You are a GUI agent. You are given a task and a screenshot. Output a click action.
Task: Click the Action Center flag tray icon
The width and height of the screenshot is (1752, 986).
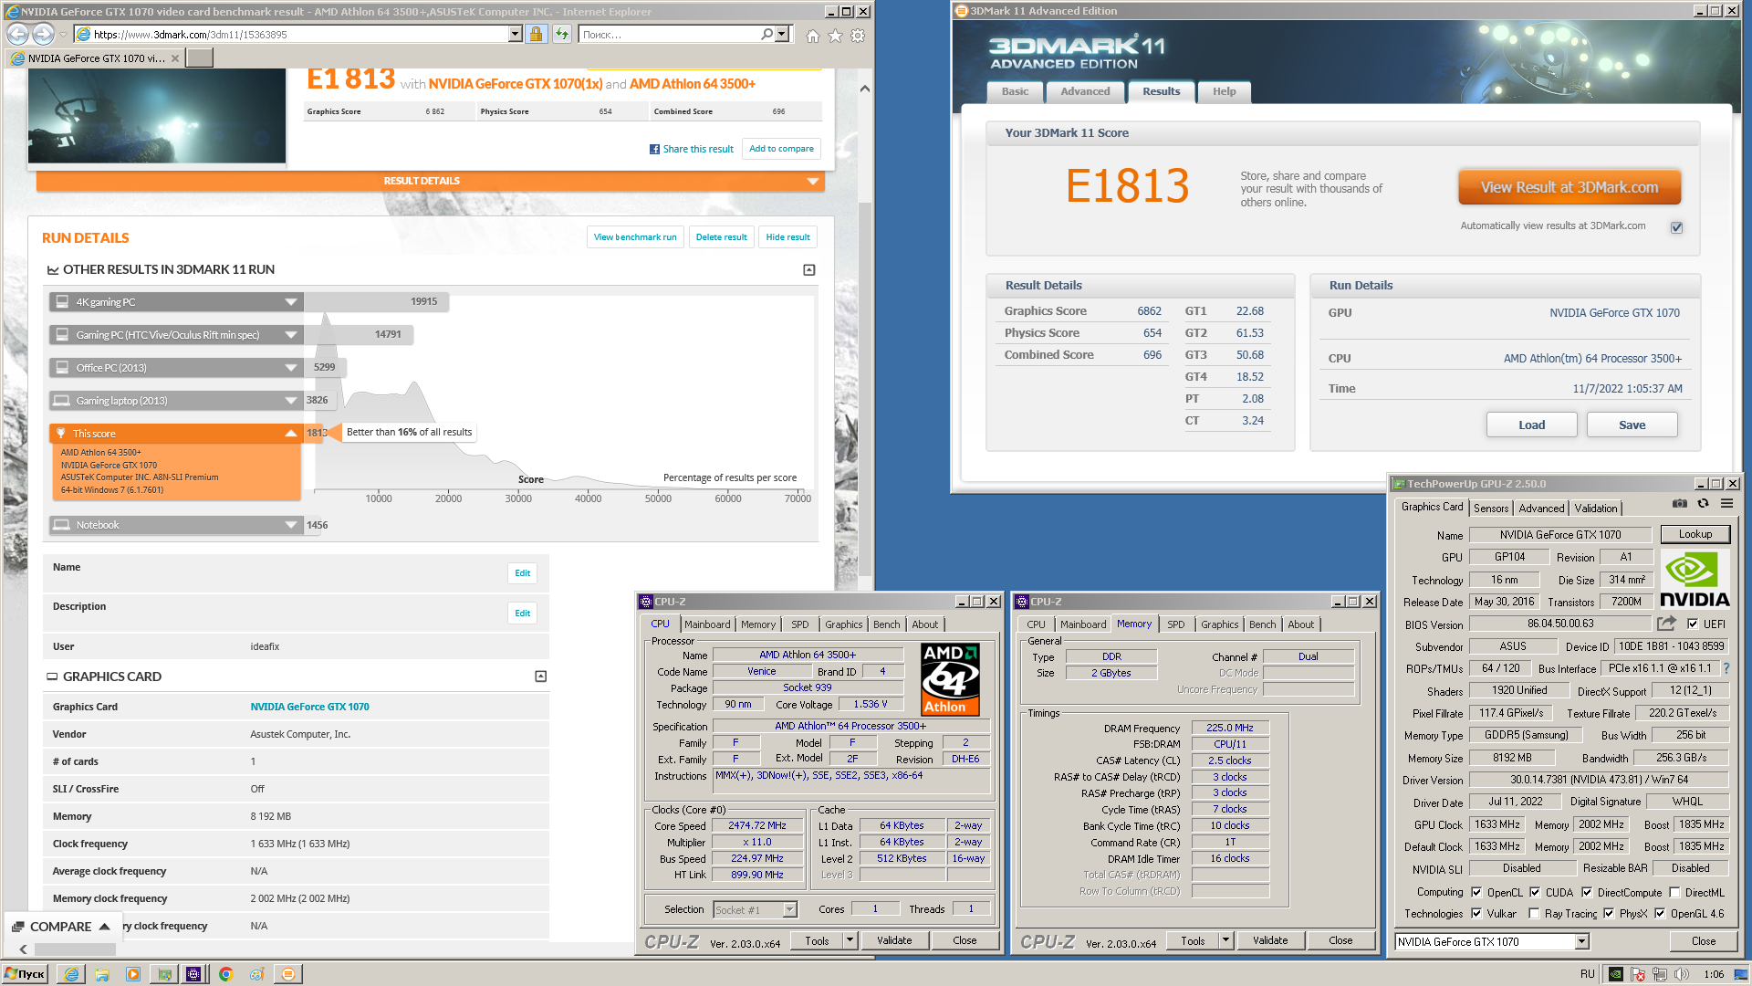click(1638, 974)
